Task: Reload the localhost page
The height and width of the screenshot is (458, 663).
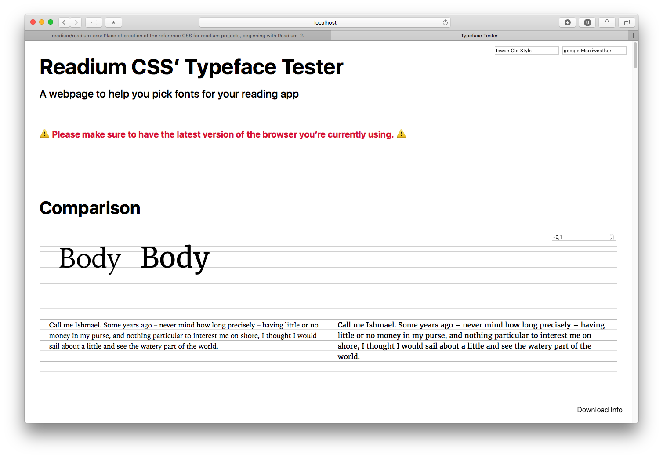Action: [x=445, y=22]
